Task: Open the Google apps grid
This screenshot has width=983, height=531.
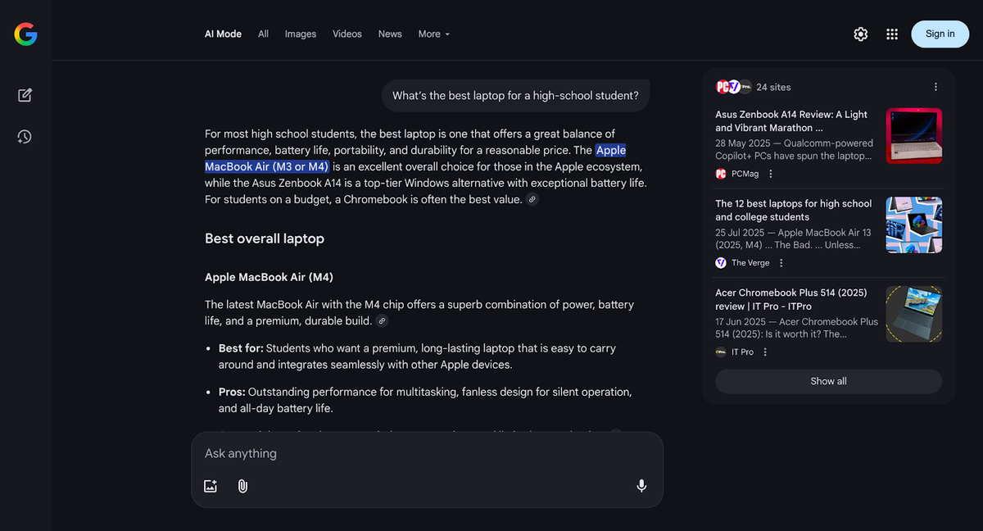Action: coord(892,34)
